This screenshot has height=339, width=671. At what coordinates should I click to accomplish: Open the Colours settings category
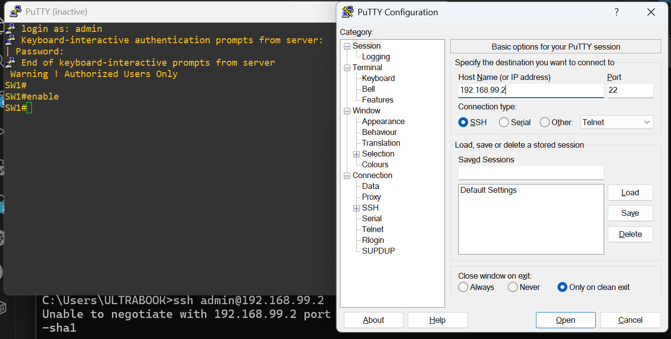[375, 165]
